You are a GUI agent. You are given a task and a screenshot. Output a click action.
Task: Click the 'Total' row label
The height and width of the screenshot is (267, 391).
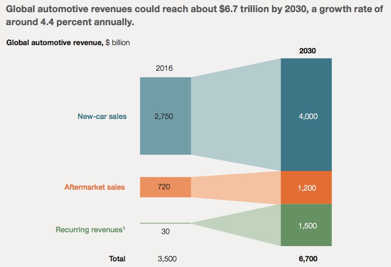point(117,259)
